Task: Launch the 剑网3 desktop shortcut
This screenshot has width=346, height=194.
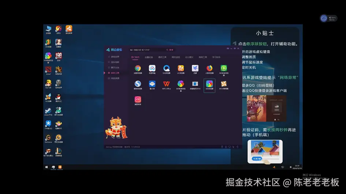Action: (x=59, y=29)
